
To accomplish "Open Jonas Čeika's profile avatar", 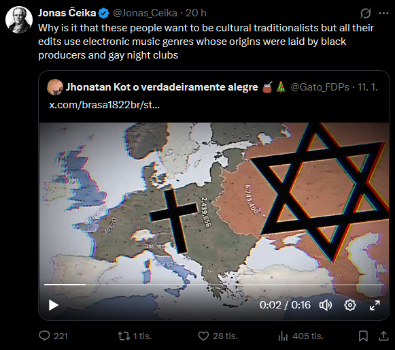I will tap(19, 20).
